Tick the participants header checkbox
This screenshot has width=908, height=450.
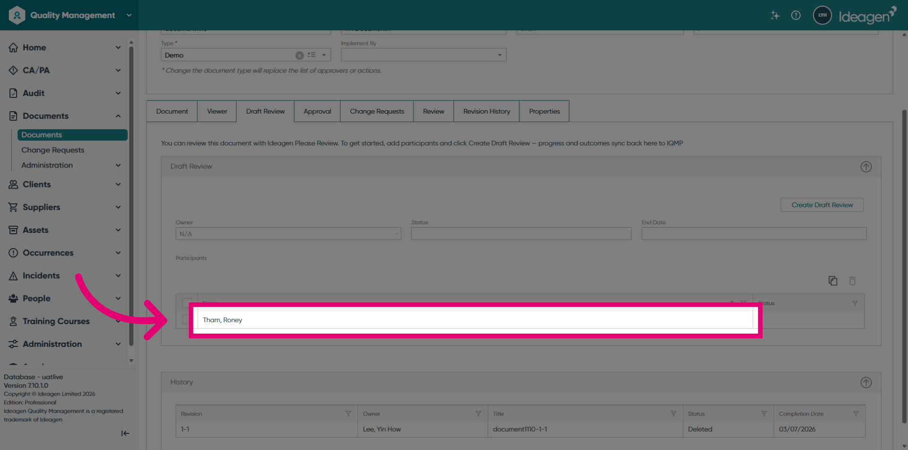point(187,302)
